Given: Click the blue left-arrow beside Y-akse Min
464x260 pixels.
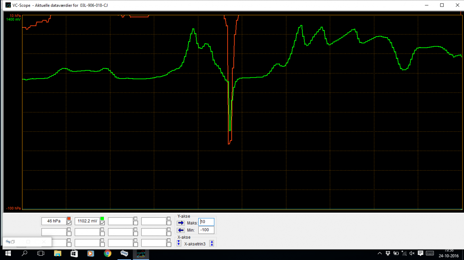Looking at the screenshot, I should pos(181,230).
